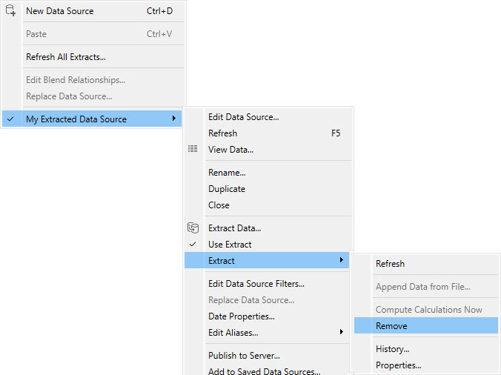
Task: Click the View Data grid icon
Action: [193, 150]
